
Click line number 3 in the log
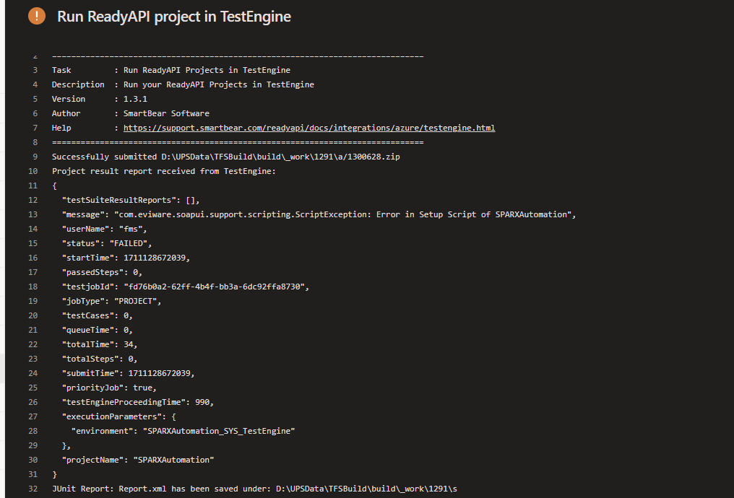[35, 70]
